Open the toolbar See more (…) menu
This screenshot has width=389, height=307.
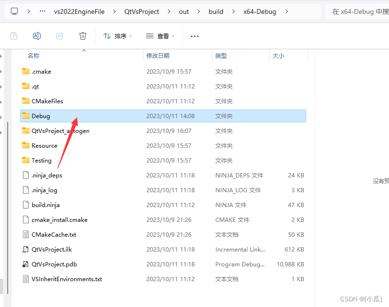tap(194, 36)
